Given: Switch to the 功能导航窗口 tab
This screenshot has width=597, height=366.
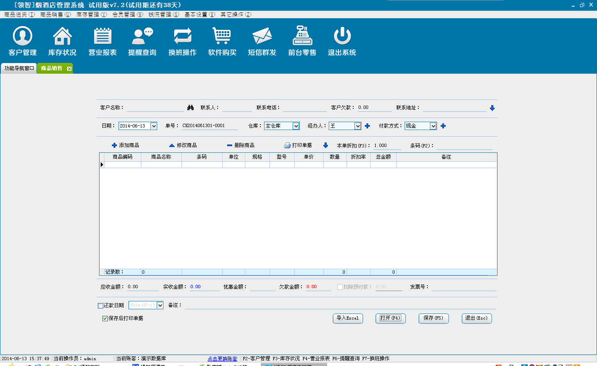Looking at the screenshot, I should tap(19, 68).
